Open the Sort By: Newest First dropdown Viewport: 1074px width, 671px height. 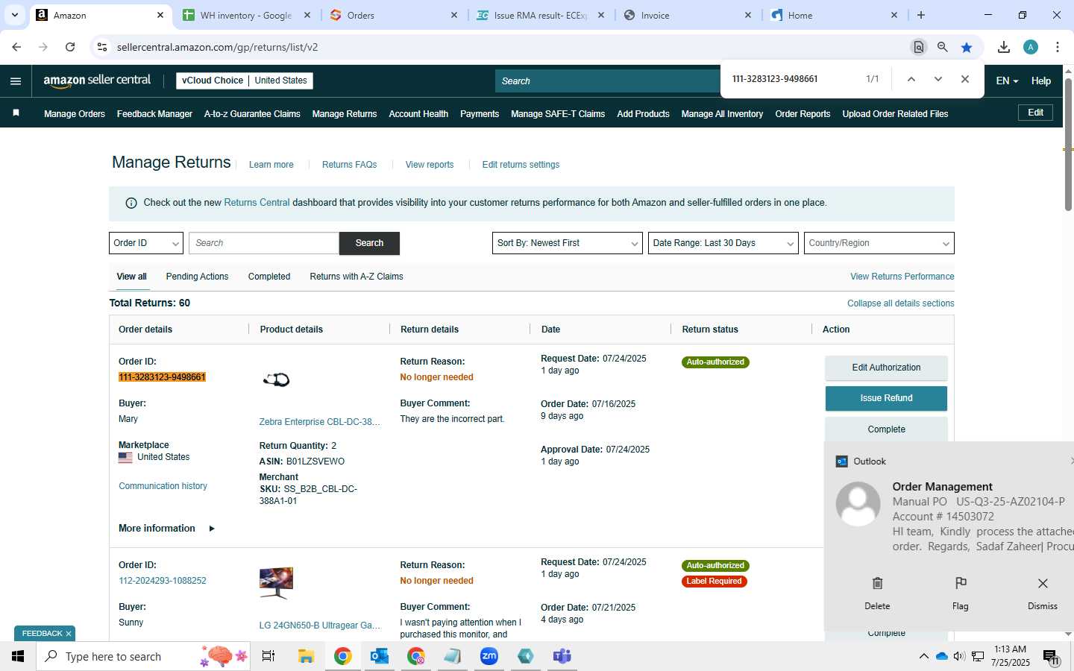568,243
